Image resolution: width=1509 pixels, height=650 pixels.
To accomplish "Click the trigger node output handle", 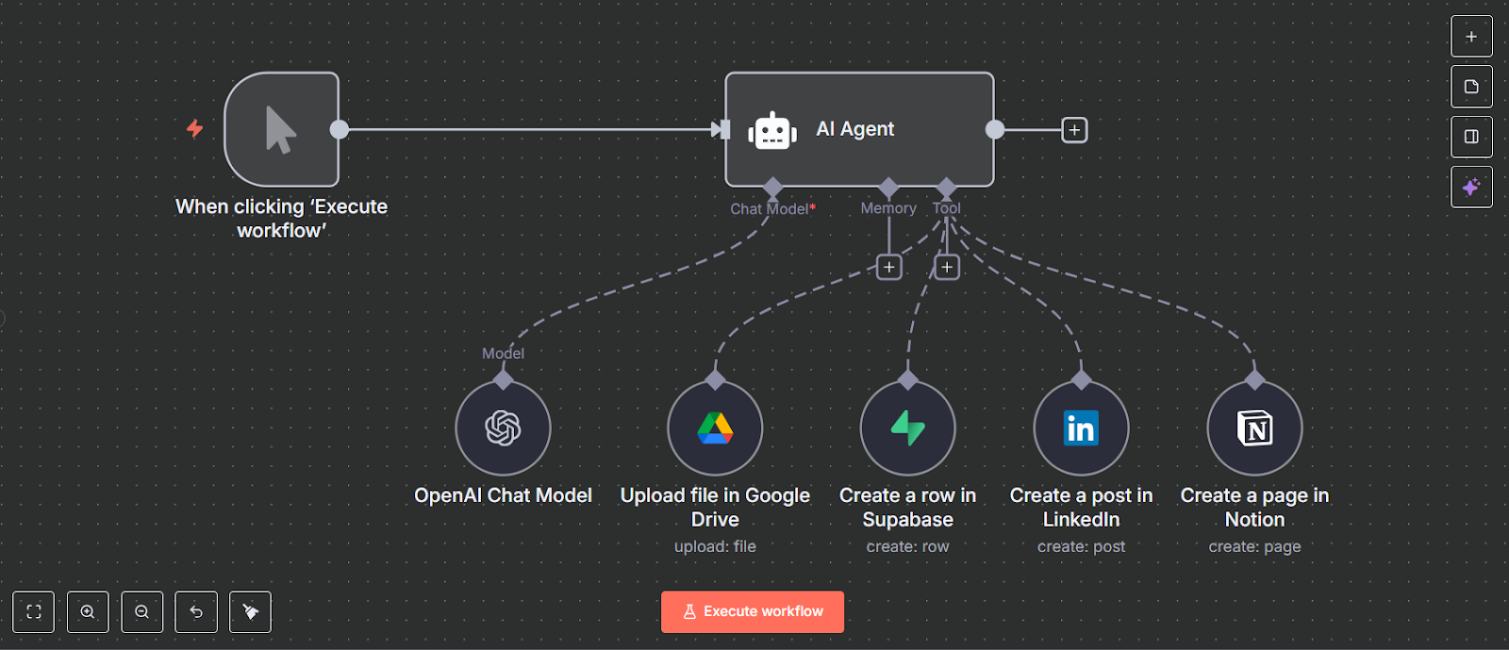I will 340,130.
